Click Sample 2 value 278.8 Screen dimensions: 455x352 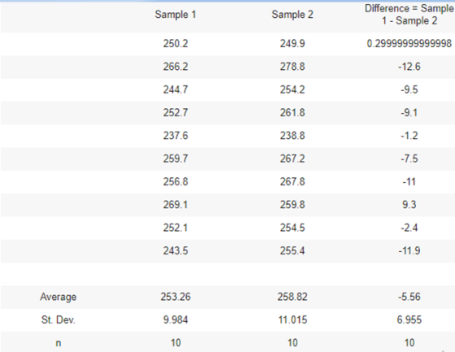click(292, 67)
